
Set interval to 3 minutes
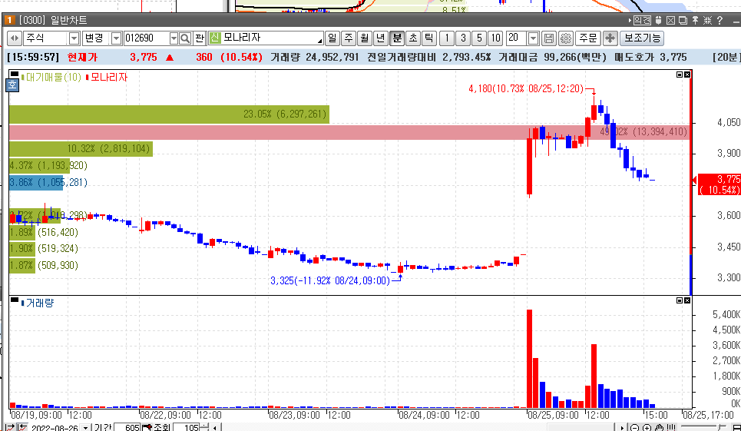pos(463,38)
